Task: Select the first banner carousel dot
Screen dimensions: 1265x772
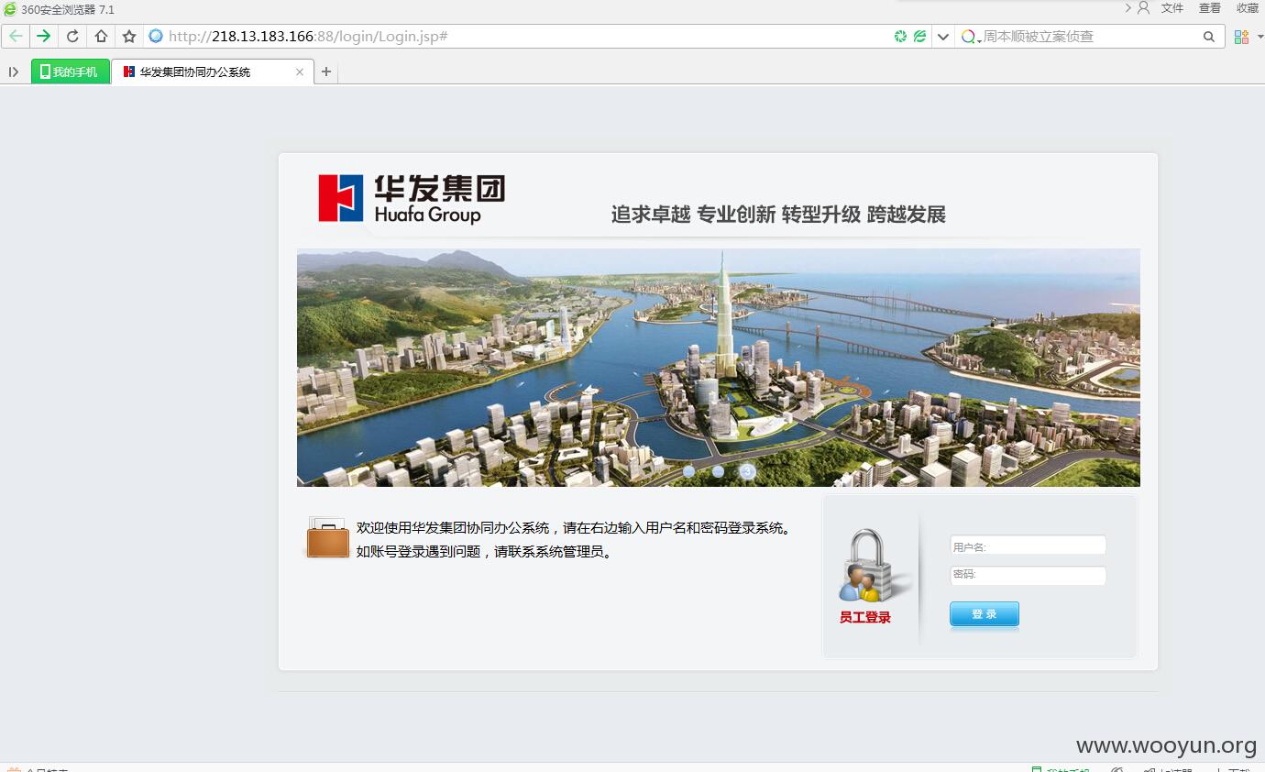Action: pos(689,471)
